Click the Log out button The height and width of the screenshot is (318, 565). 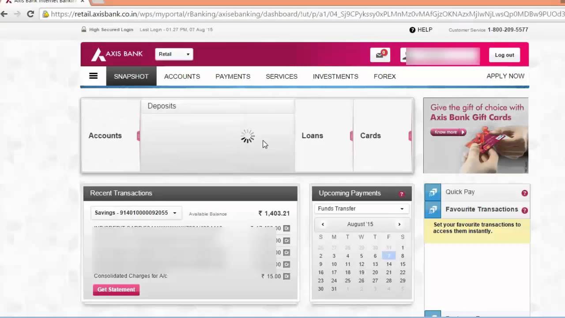coord(504,55)
